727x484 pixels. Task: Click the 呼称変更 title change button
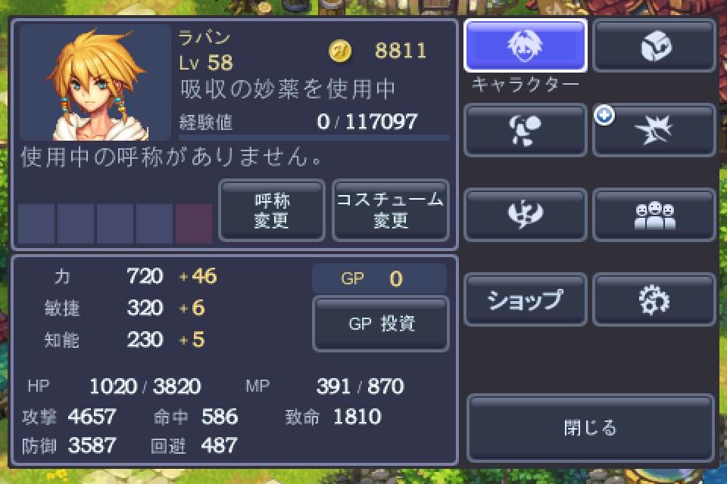pos(272,210)
